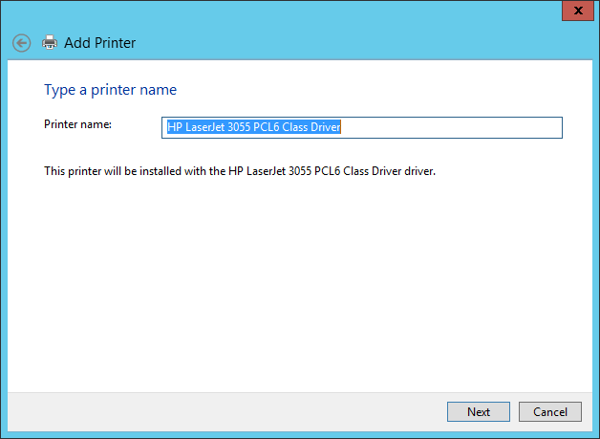Click the word "Driver" in the name field
This screenshot has width=600, height=439.
click(324, 127)
